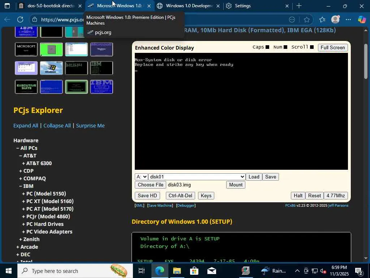
Task: Open the Save Machine link
Action: point(160,206)
